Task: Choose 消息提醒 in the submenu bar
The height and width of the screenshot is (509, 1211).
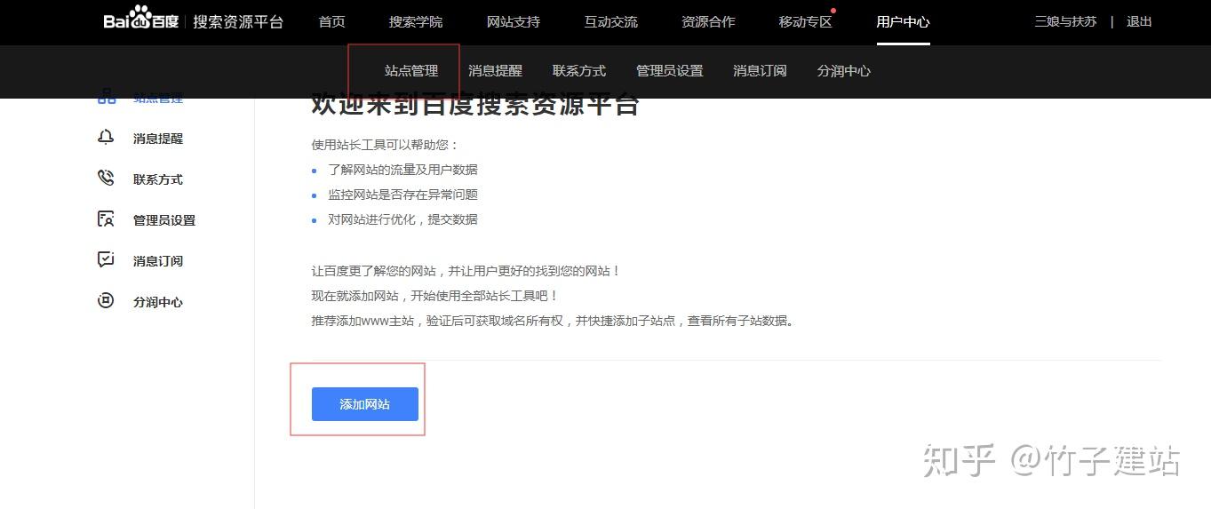Action: (x=495, y=71)
